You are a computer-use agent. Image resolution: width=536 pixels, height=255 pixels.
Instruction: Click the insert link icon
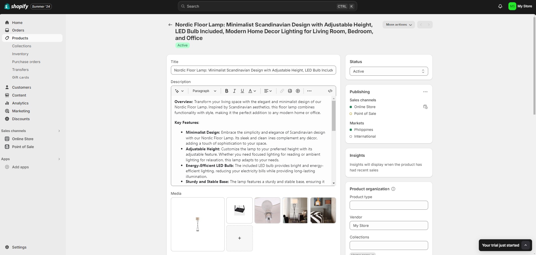pos(282,91)
